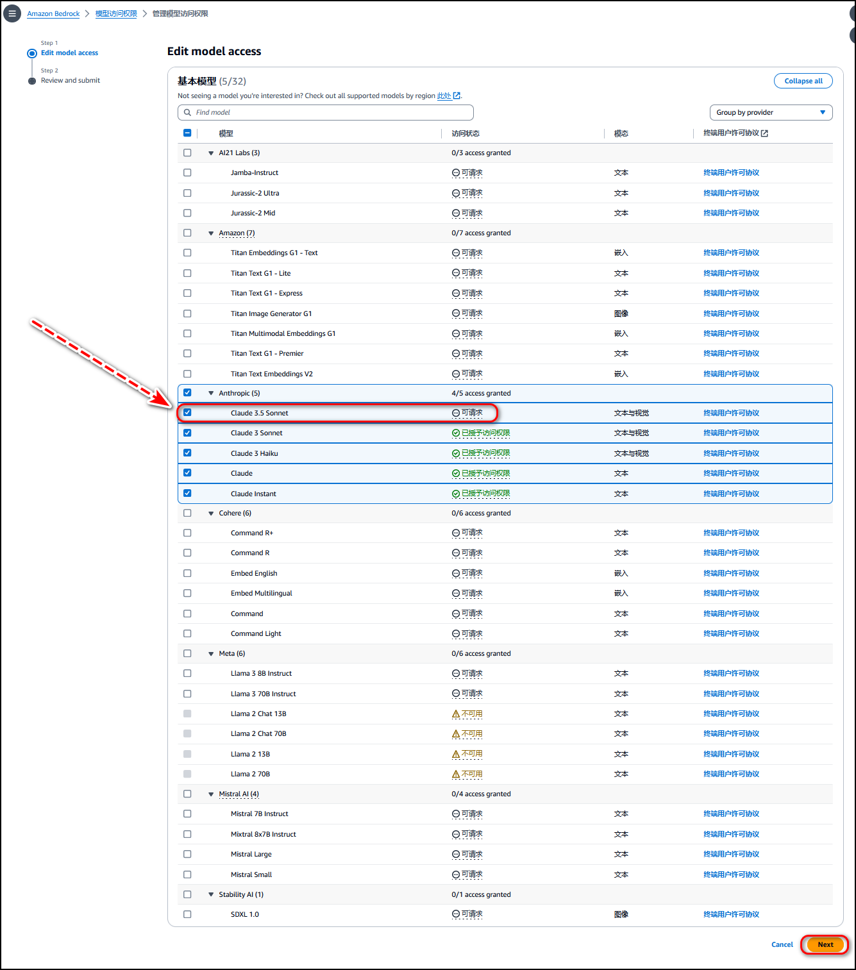Viewport: 856px width, 970px height.
Task: Select Step 2 Review and submit
Action: [x=71, y=80]
